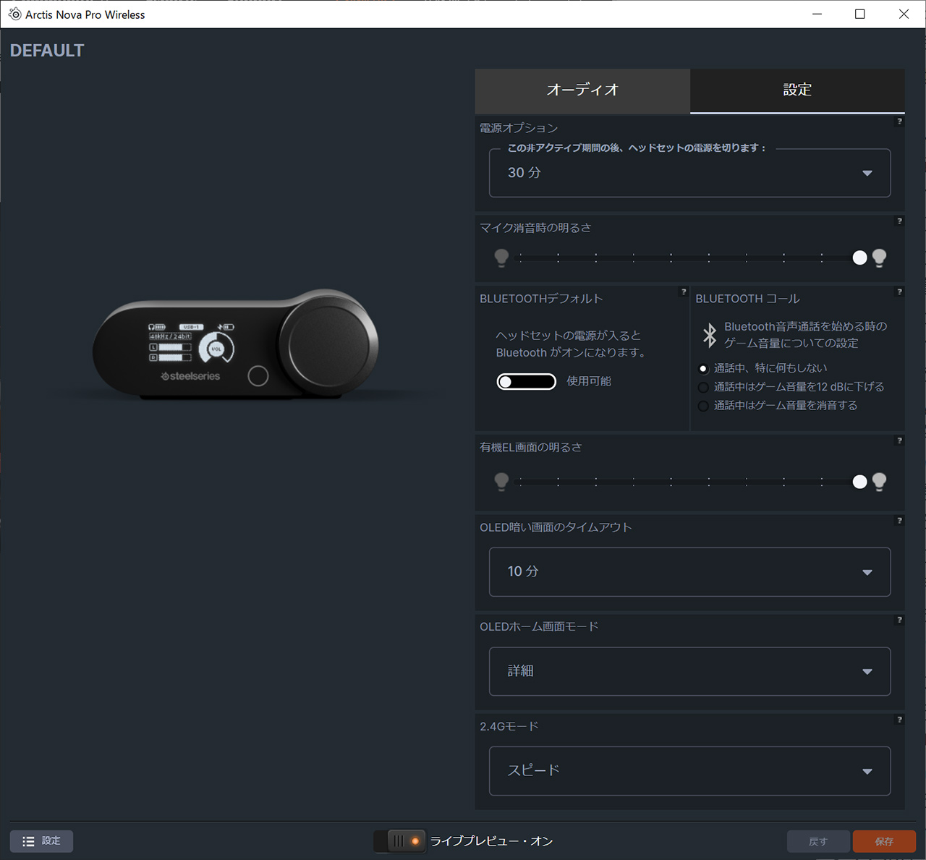The image size is (926, 860).
Task: Click the GameDAC base station image
Action: (236, 345)
